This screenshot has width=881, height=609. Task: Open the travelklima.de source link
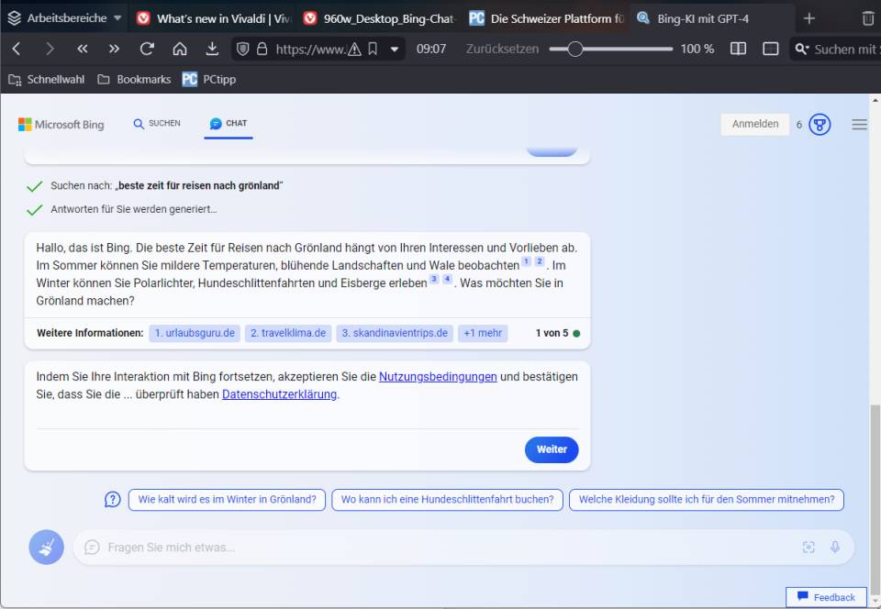(x=288, y=333)
